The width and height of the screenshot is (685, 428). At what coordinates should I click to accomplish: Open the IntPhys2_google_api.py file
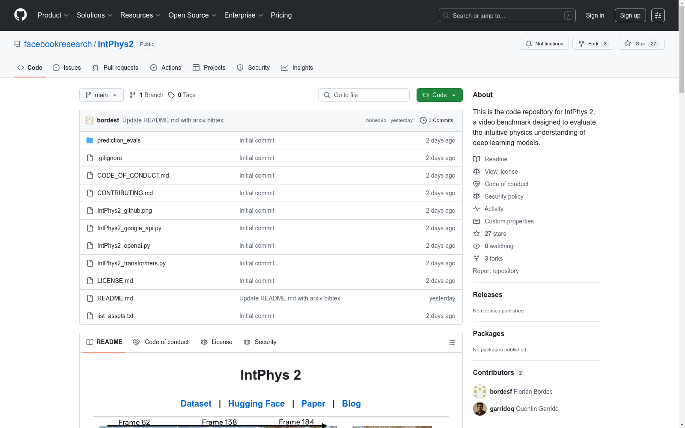coord(129,228)
